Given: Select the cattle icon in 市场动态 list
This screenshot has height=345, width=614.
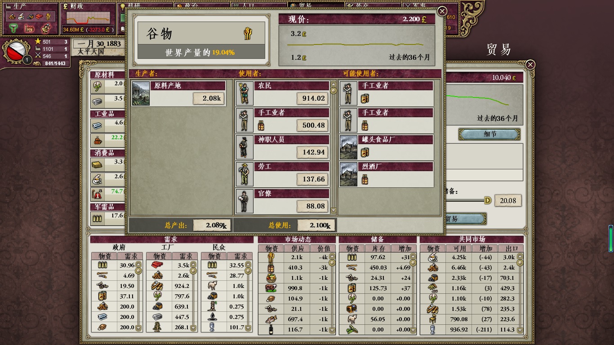Looking at the screenshot, I should click(x=271, y=288).
